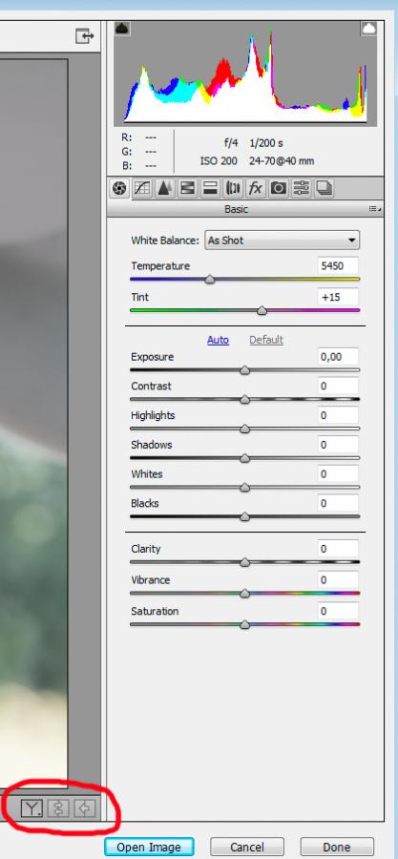Click the histogram graph
This screenshot has height=859, width=398.
click(244, 73)
